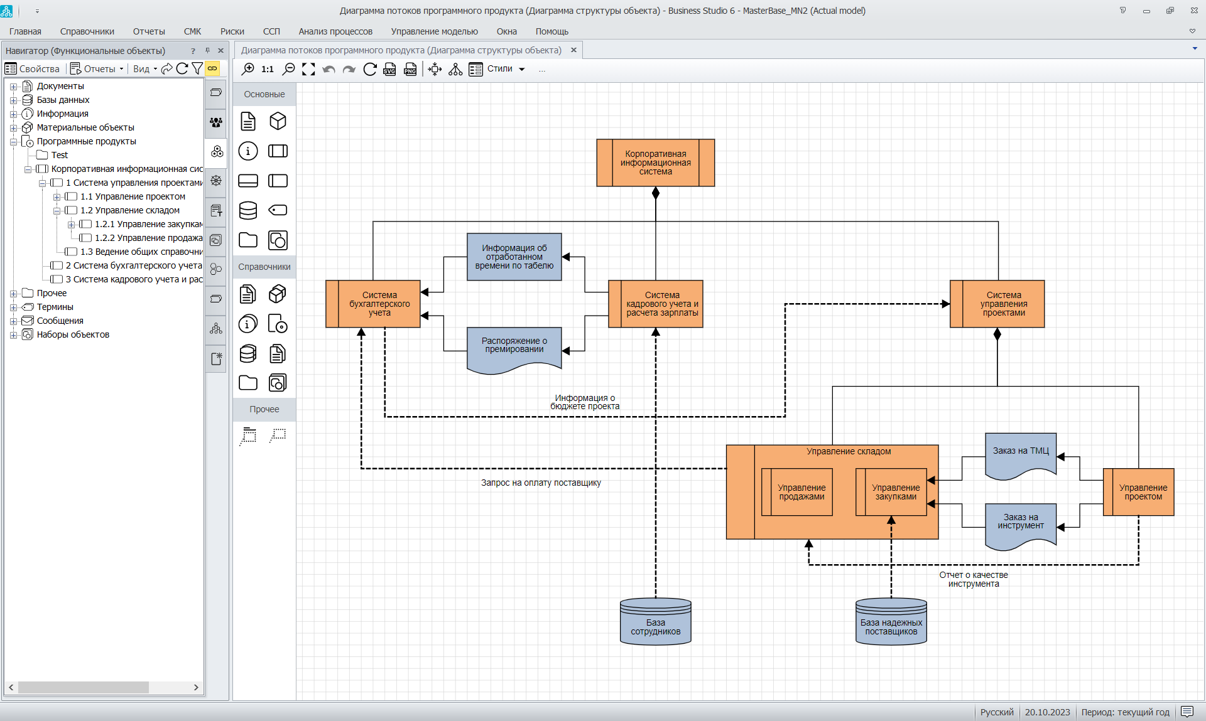Viewport: 1206px width, 721px height.
Task: Export diagram as SVG
Action: [x=389, y=70]
